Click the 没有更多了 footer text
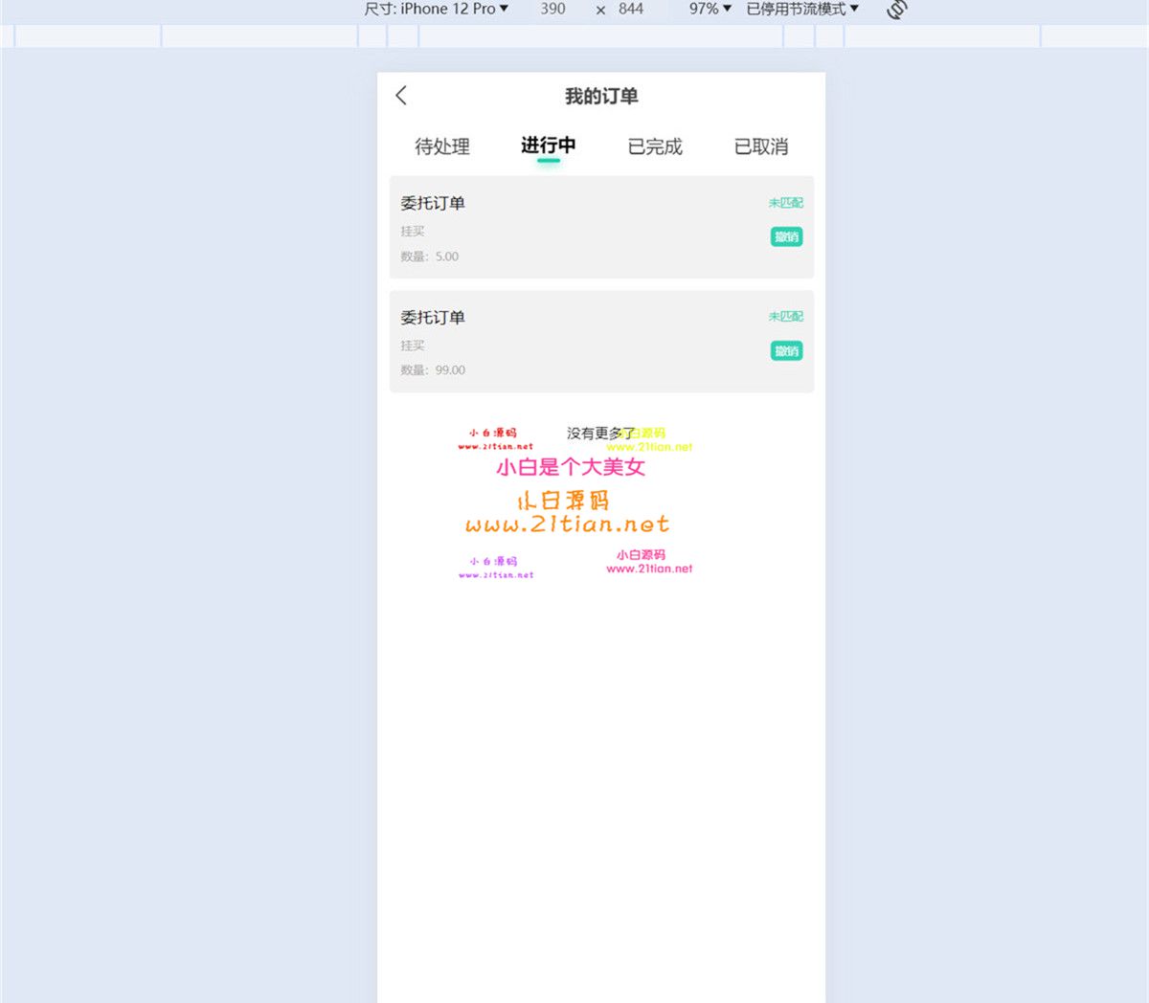 [x=599, y=434]
